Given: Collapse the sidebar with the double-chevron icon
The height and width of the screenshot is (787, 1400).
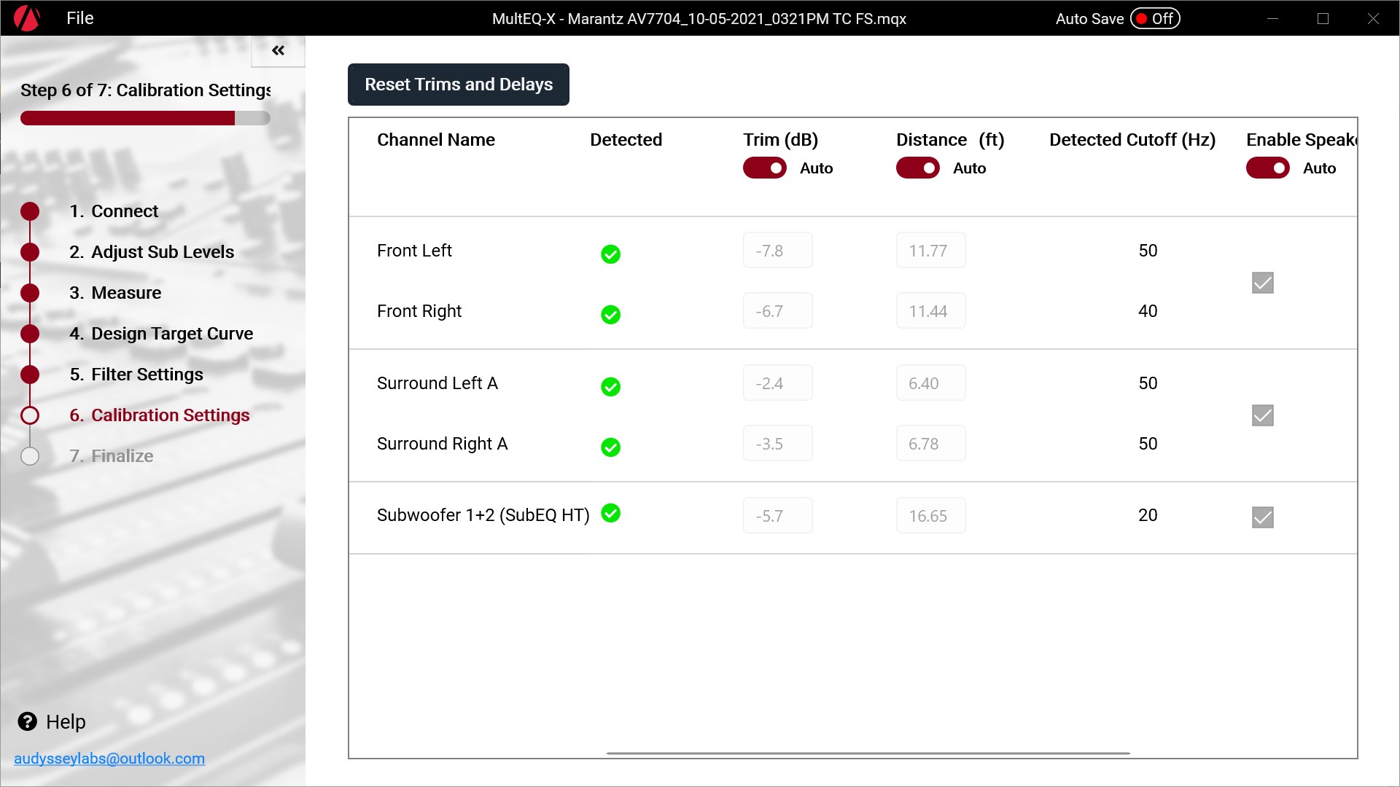Looking at the screenshot, I should click(278, 50).
